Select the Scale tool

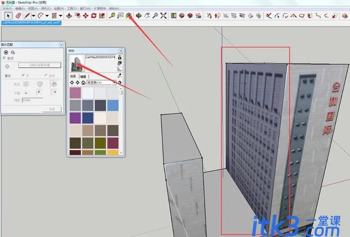(x=102, y=16)
